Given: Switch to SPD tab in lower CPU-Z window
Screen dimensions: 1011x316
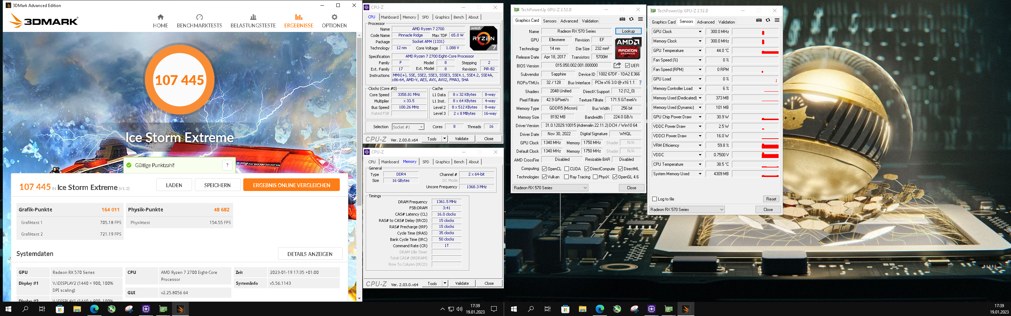Looking at the screenshot, I should coord(426,162).
